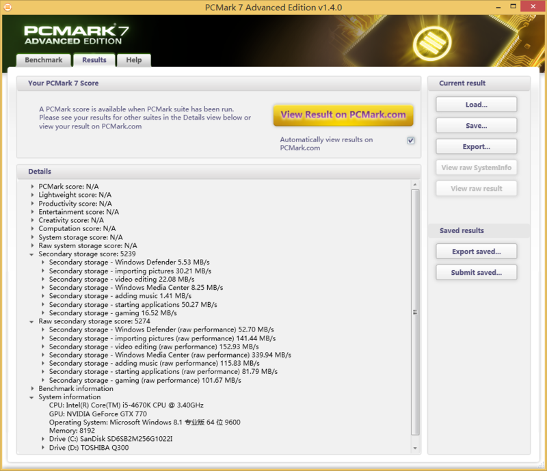Collapse the Secondary storage score 5239 node
This screenshot has width=547, height=471.
coord(31,254)
